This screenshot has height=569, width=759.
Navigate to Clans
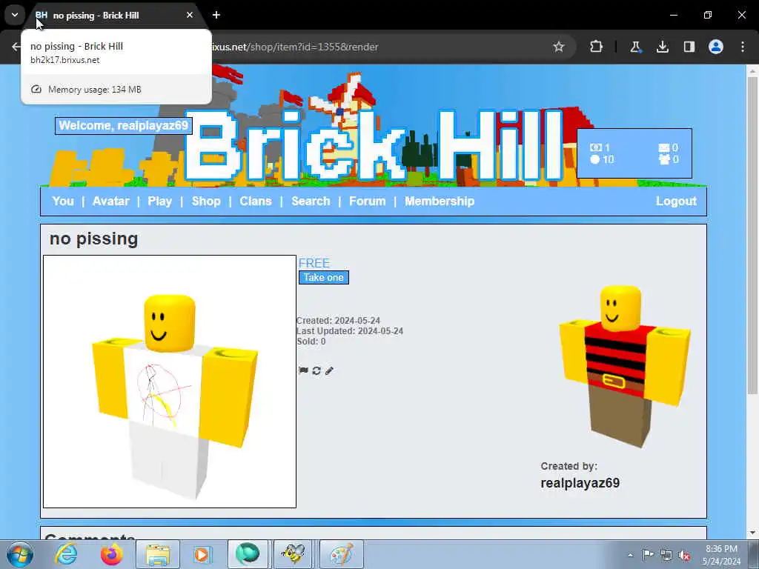click(256, 201)
